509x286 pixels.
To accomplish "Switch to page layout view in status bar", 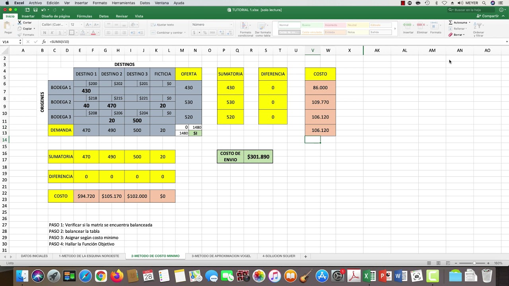I will pyautogui.click(x=438, y=263).
